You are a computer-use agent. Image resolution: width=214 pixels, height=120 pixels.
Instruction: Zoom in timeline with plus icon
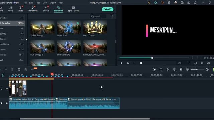(x=207, y=69)
